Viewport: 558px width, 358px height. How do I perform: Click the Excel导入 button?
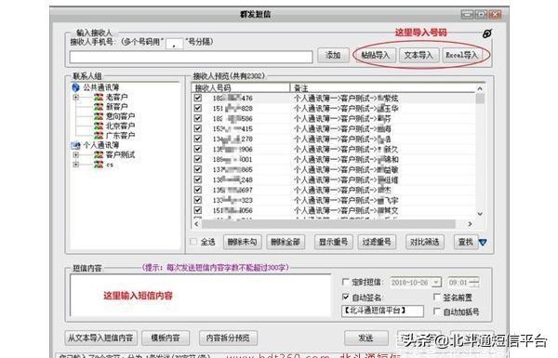click(461, 55)
